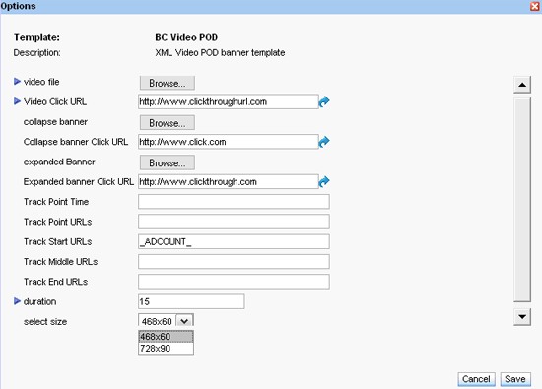Click the Track Point Time label
542x389 pixels.
(56, 202)
